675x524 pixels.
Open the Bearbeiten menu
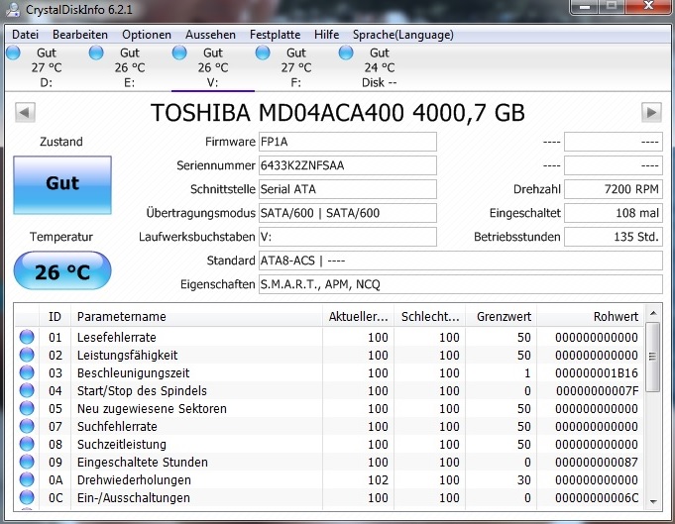coord(80,35)
